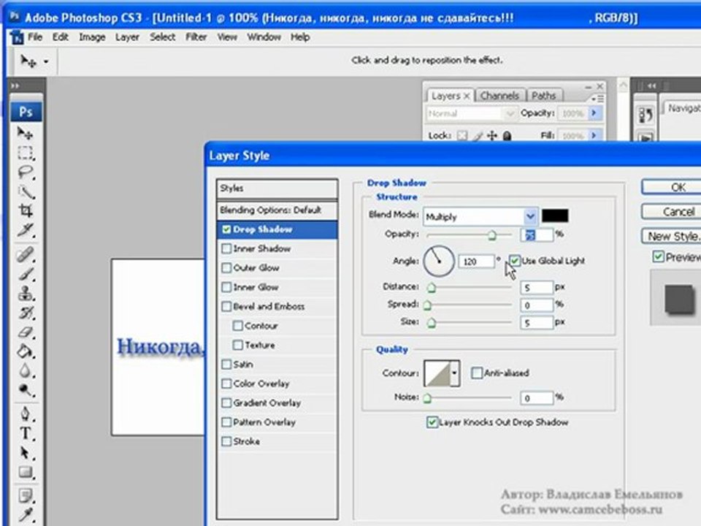This screenshot has width=701, height=526.
Task: Select the Clone Stamp tool
Action: (x=26, y=294)
